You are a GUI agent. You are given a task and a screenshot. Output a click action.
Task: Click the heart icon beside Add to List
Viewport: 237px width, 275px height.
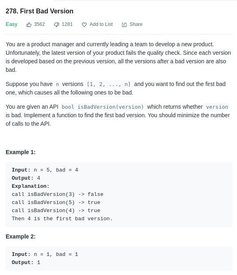(84, 25)
